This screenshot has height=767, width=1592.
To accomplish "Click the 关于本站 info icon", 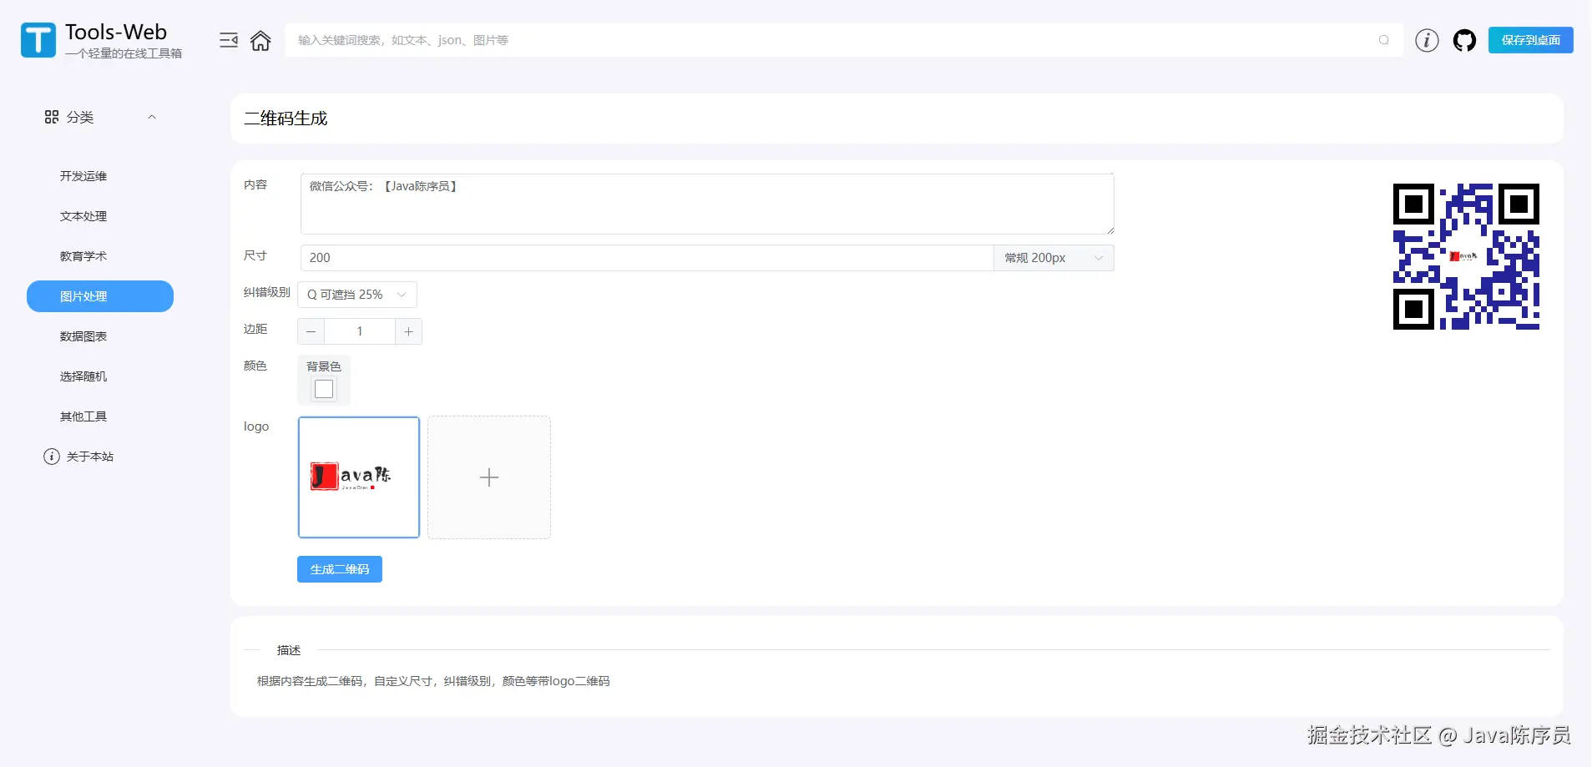I will coord(52,457).
